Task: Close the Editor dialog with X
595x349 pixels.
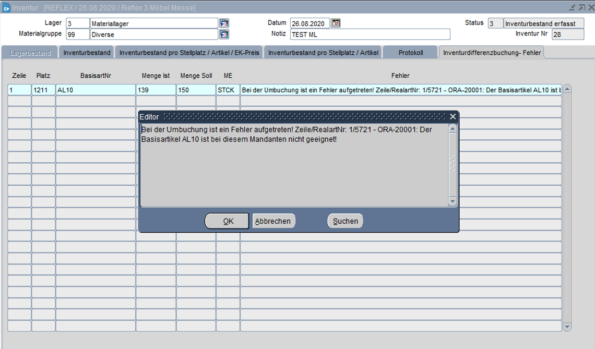Action: pos(453,117)
